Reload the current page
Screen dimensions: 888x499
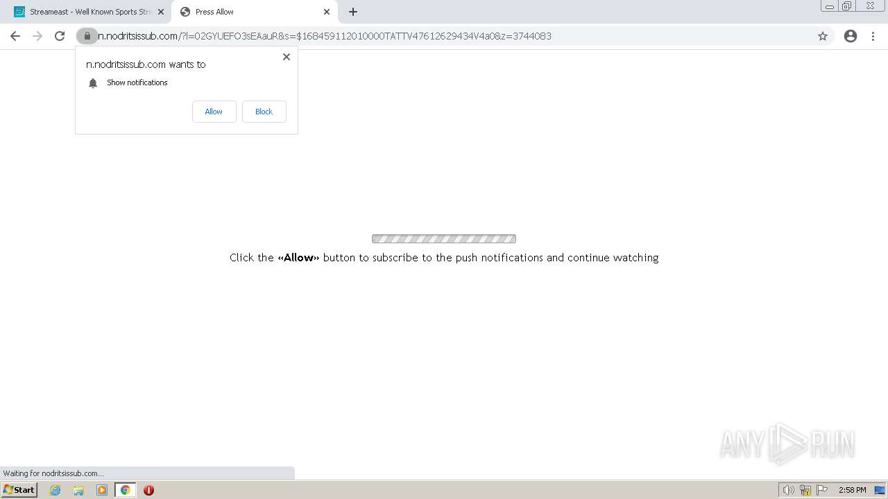[60, 36]
